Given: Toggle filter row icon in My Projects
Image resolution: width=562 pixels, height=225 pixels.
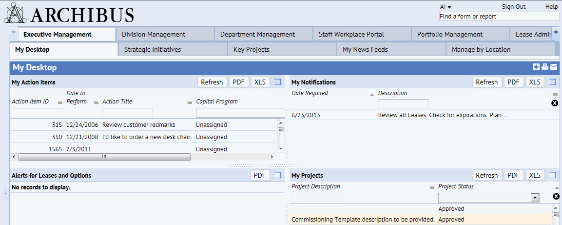Looking at the screenshot, I should (x=552, y=175).
